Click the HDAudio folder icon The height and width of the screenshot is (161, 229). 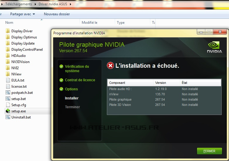point(8,55)
